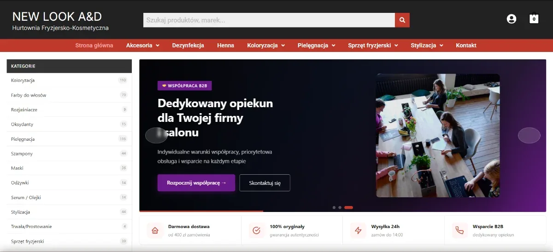Click the Dedykowany opiekun banner heading
The image size is (553, 252).
tap(215, 118)
